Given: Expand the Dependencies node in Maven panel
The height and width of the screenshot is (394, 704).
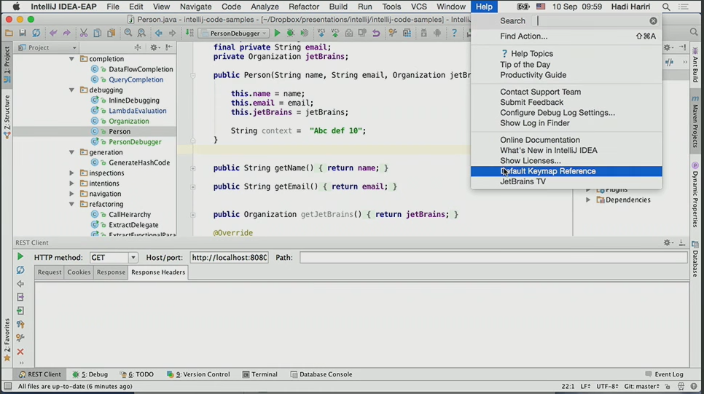Looking at the screenshot, I should 587,200.
